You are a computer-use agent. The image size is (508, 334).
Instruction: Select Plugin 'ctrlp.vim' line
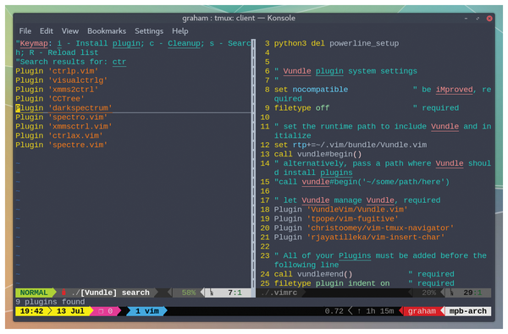[57, 71]
